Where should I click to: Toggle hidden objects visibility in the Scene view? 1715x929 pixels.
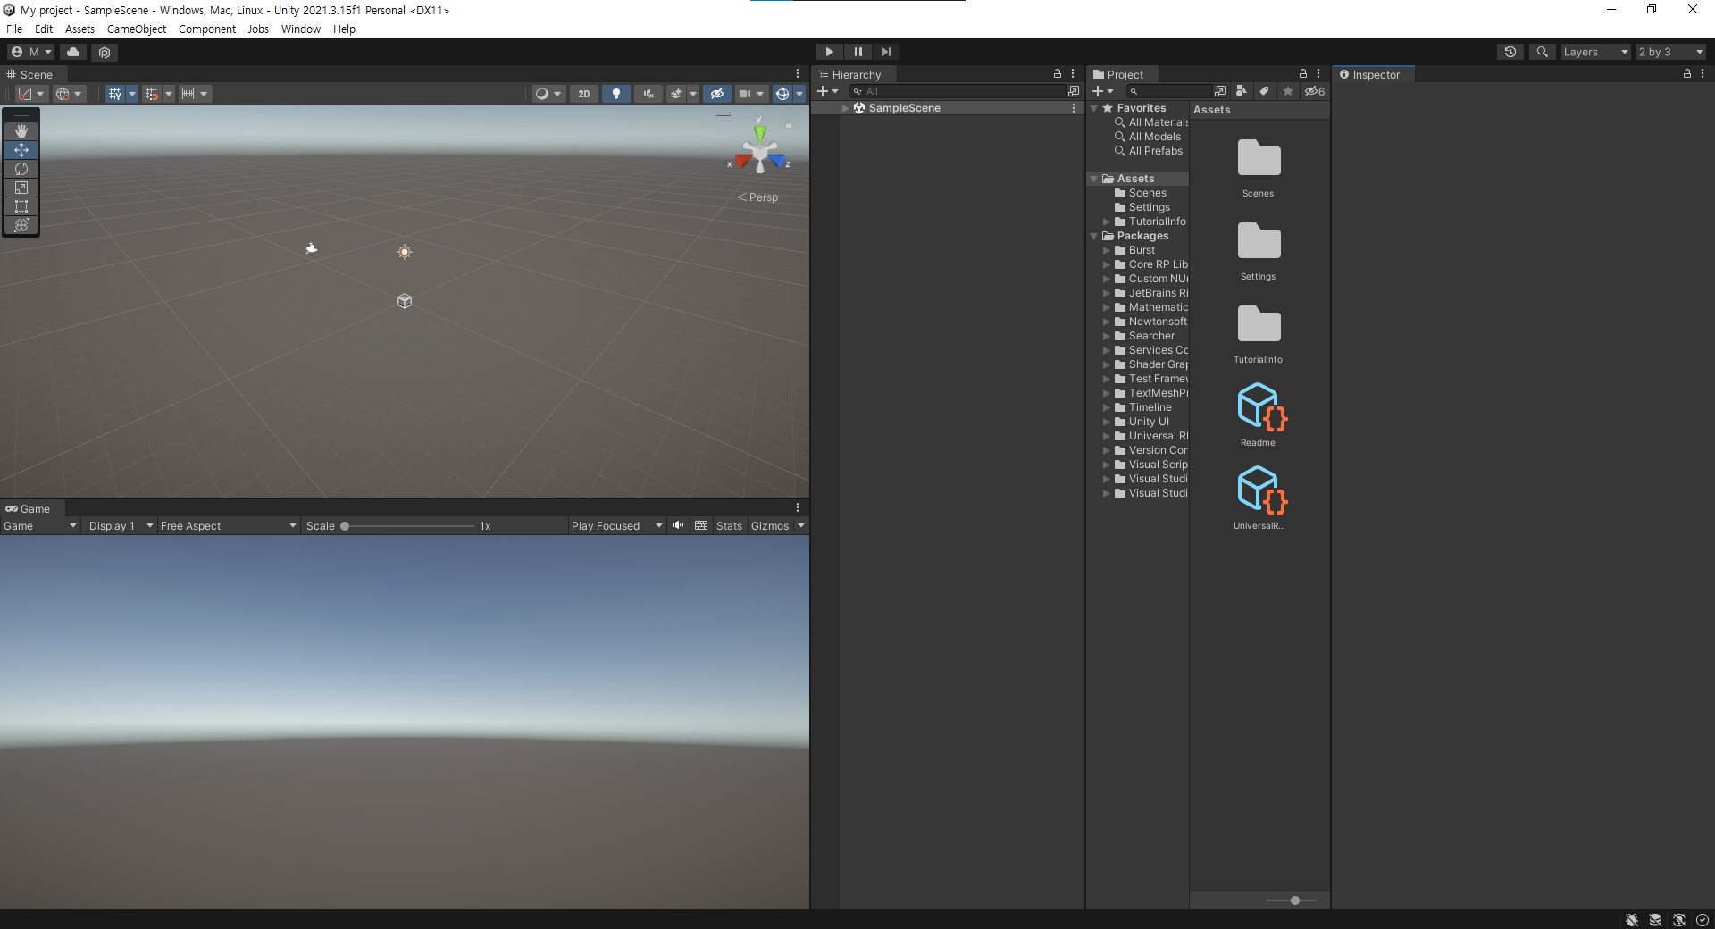tap(717, 94)
